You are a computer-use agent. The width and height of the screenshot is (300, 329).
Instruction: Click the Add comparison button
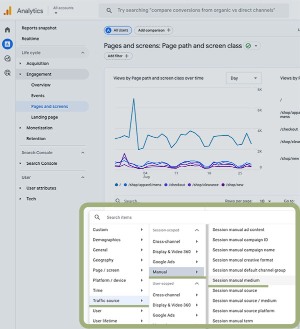(x=153, y=31)
